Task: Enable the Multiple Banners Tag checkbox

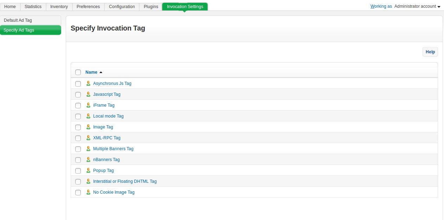Action: tap(78, 149)
